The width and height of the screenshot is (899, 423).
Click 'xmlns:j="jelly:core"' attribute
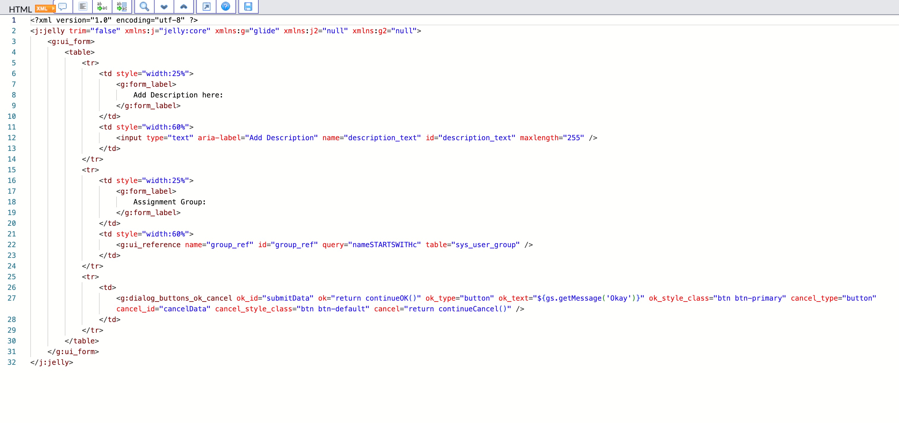[167, 31]
